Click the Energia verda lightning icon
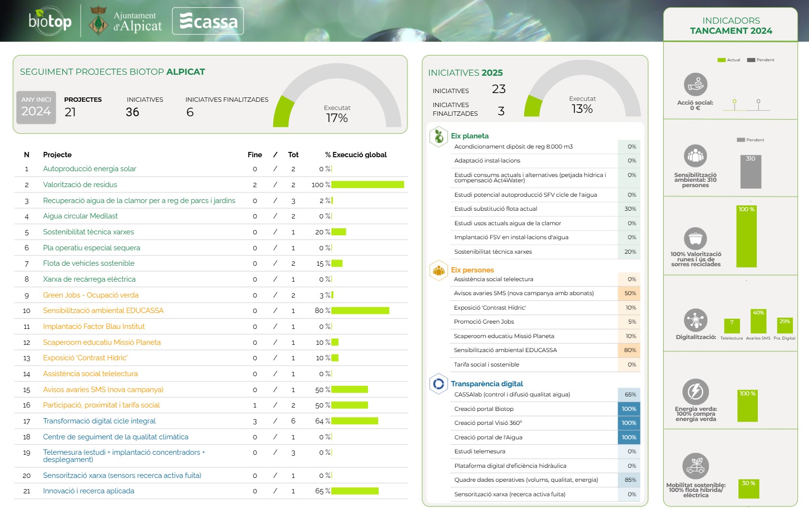 coord(695,391)
